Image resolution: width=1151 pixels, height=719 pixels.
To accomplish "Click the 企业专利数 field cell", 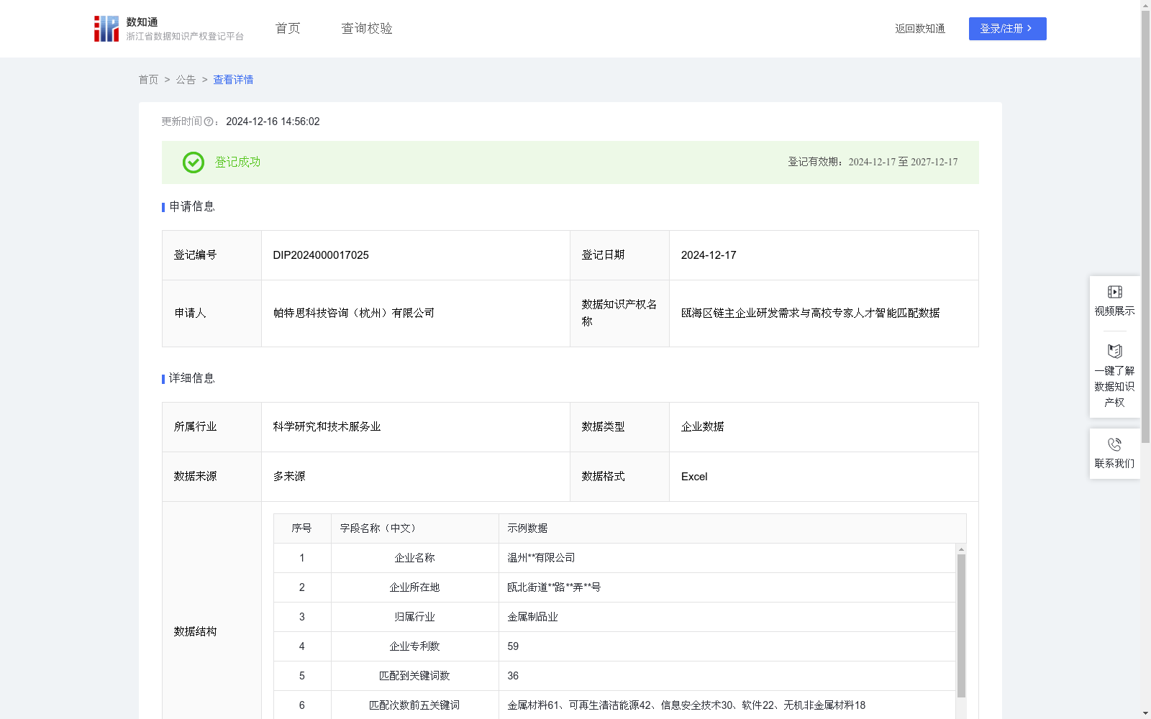I will tap(414, 646).
